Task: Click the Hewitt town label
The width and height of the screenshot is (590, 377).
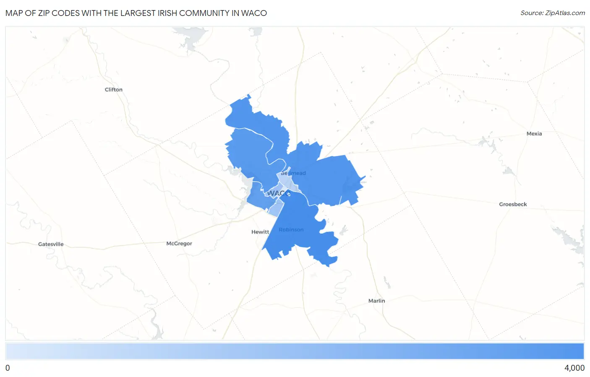Action: tap(260, 232)
